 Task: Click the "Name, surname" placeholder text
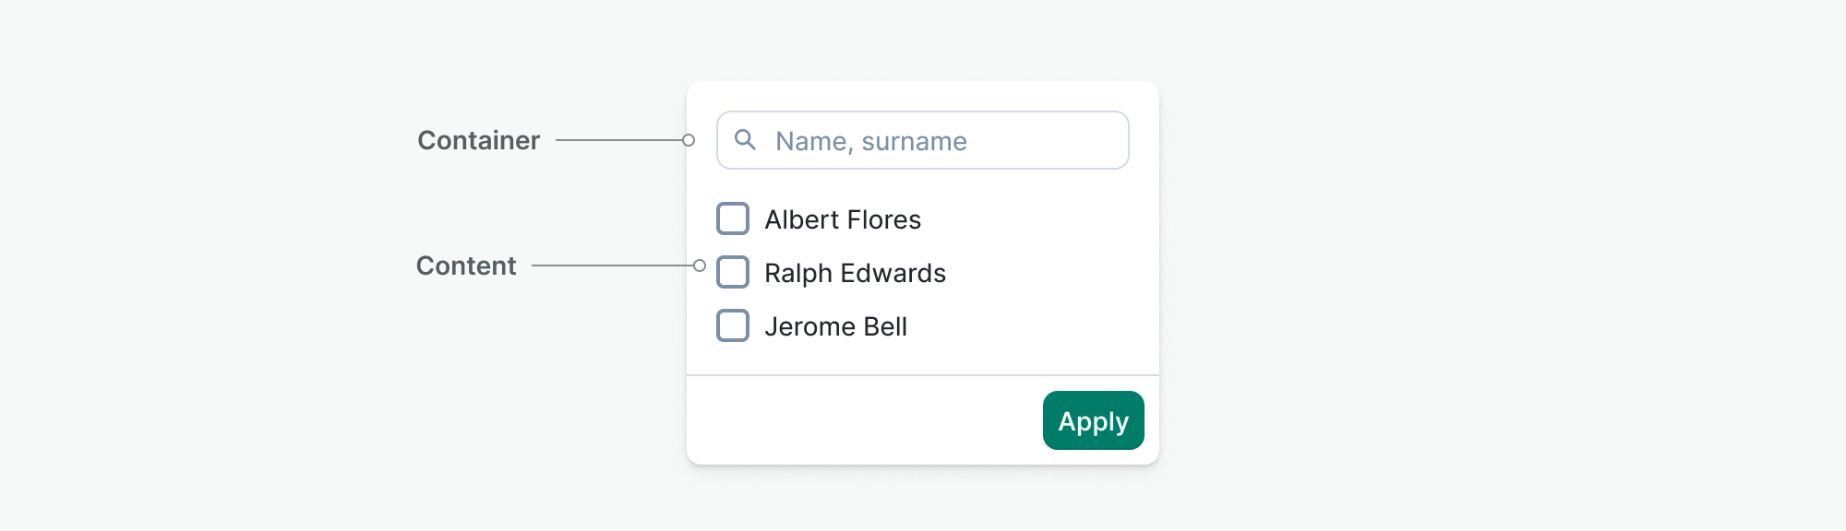(871, 141)
